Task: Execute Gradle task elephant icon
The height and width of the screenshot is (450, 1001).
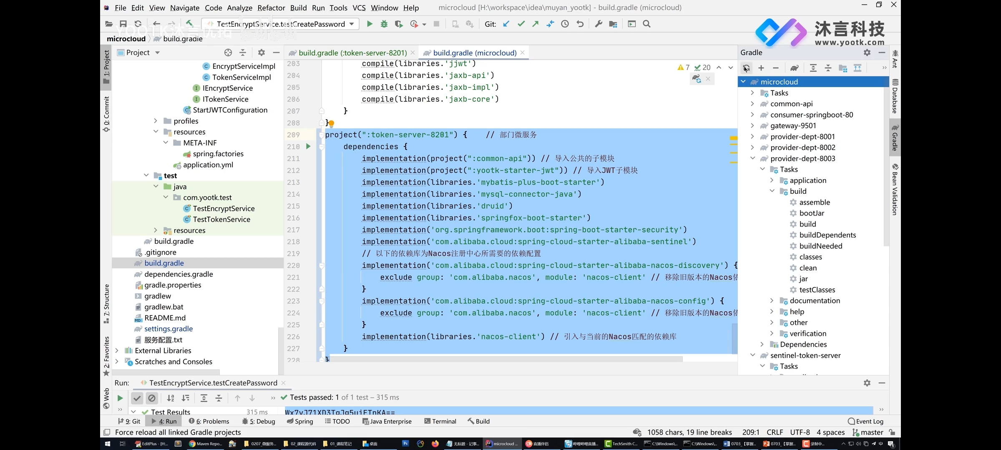Action: pos(795,68)
